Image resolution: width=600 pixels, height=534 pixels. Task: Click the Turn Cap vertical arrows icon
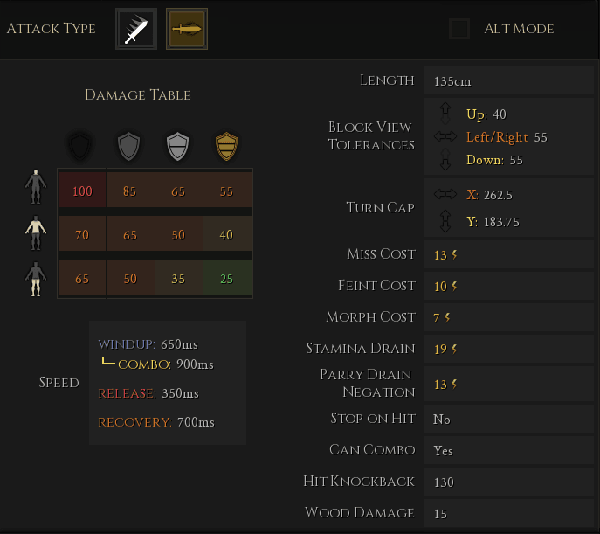(x=445, y=221)
